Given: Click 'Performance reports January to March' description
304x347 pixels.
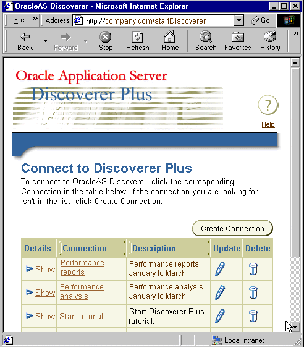Looking at the screenshot, I should tap(164, 268).
